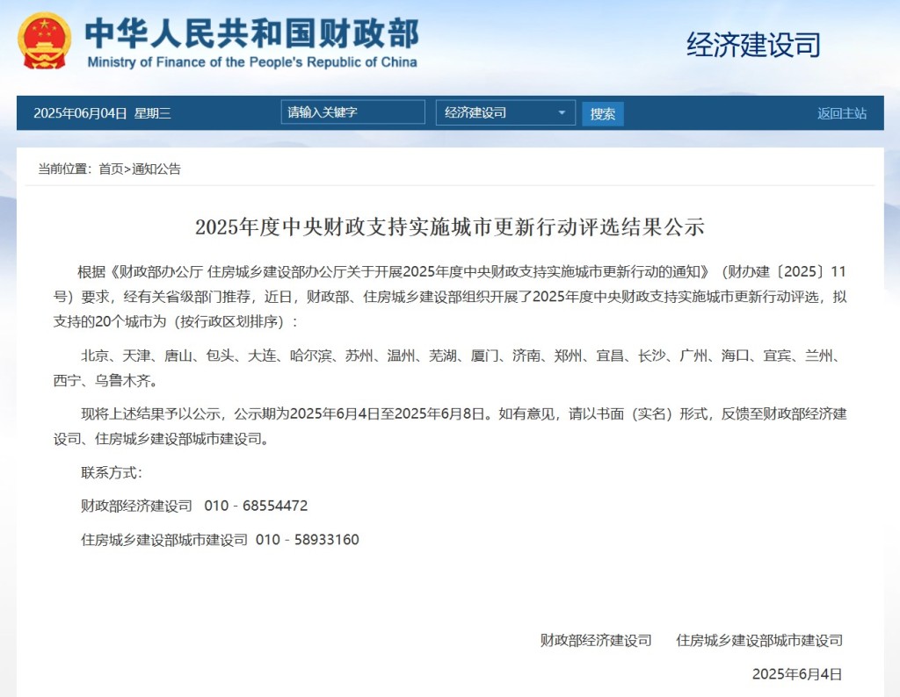Open the 经济建设司 header title
Viewport: 900px width, 697px height.
tap(753, 45)
